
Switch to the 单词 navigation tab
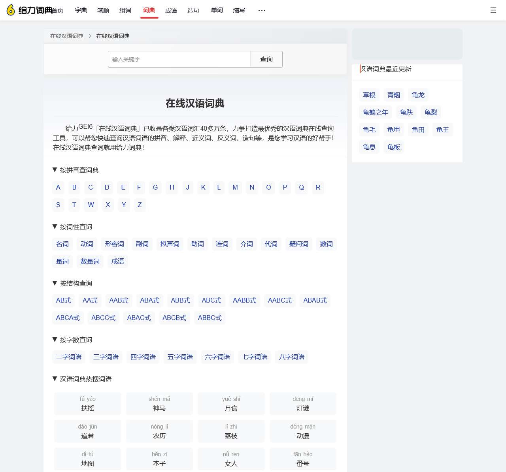point(216,11)
